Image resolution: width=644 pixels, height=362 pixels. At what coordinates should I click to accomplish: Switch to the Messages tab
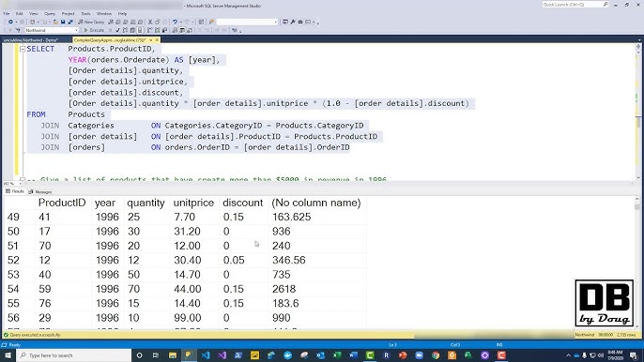tap(40, 191)
